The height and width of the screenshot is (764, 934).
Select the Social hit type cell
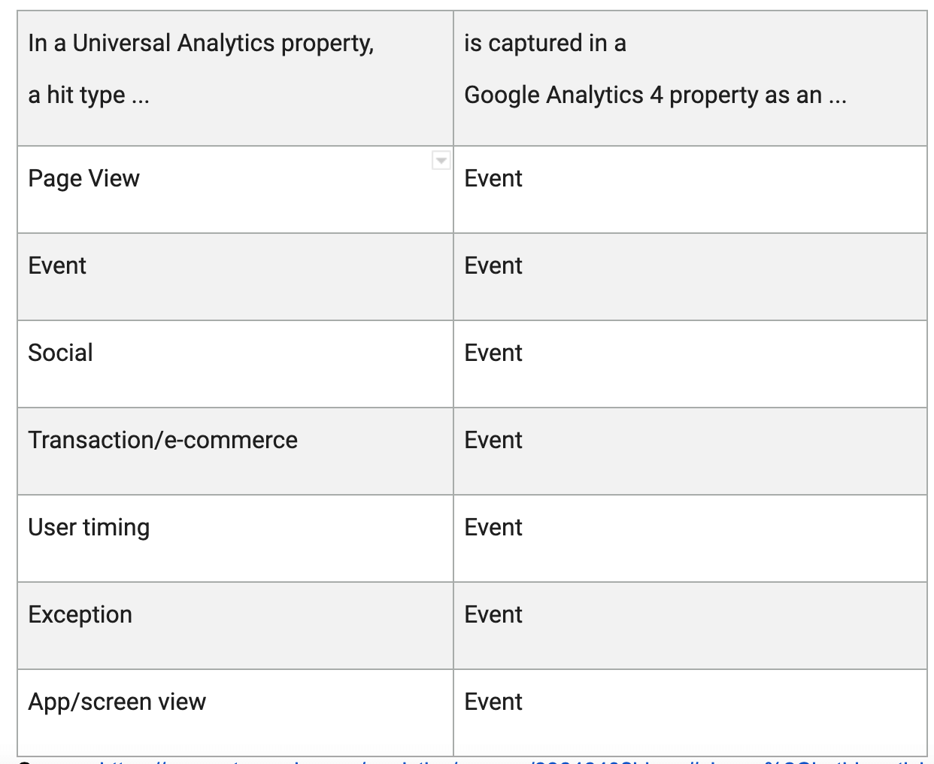pos(235,364)
